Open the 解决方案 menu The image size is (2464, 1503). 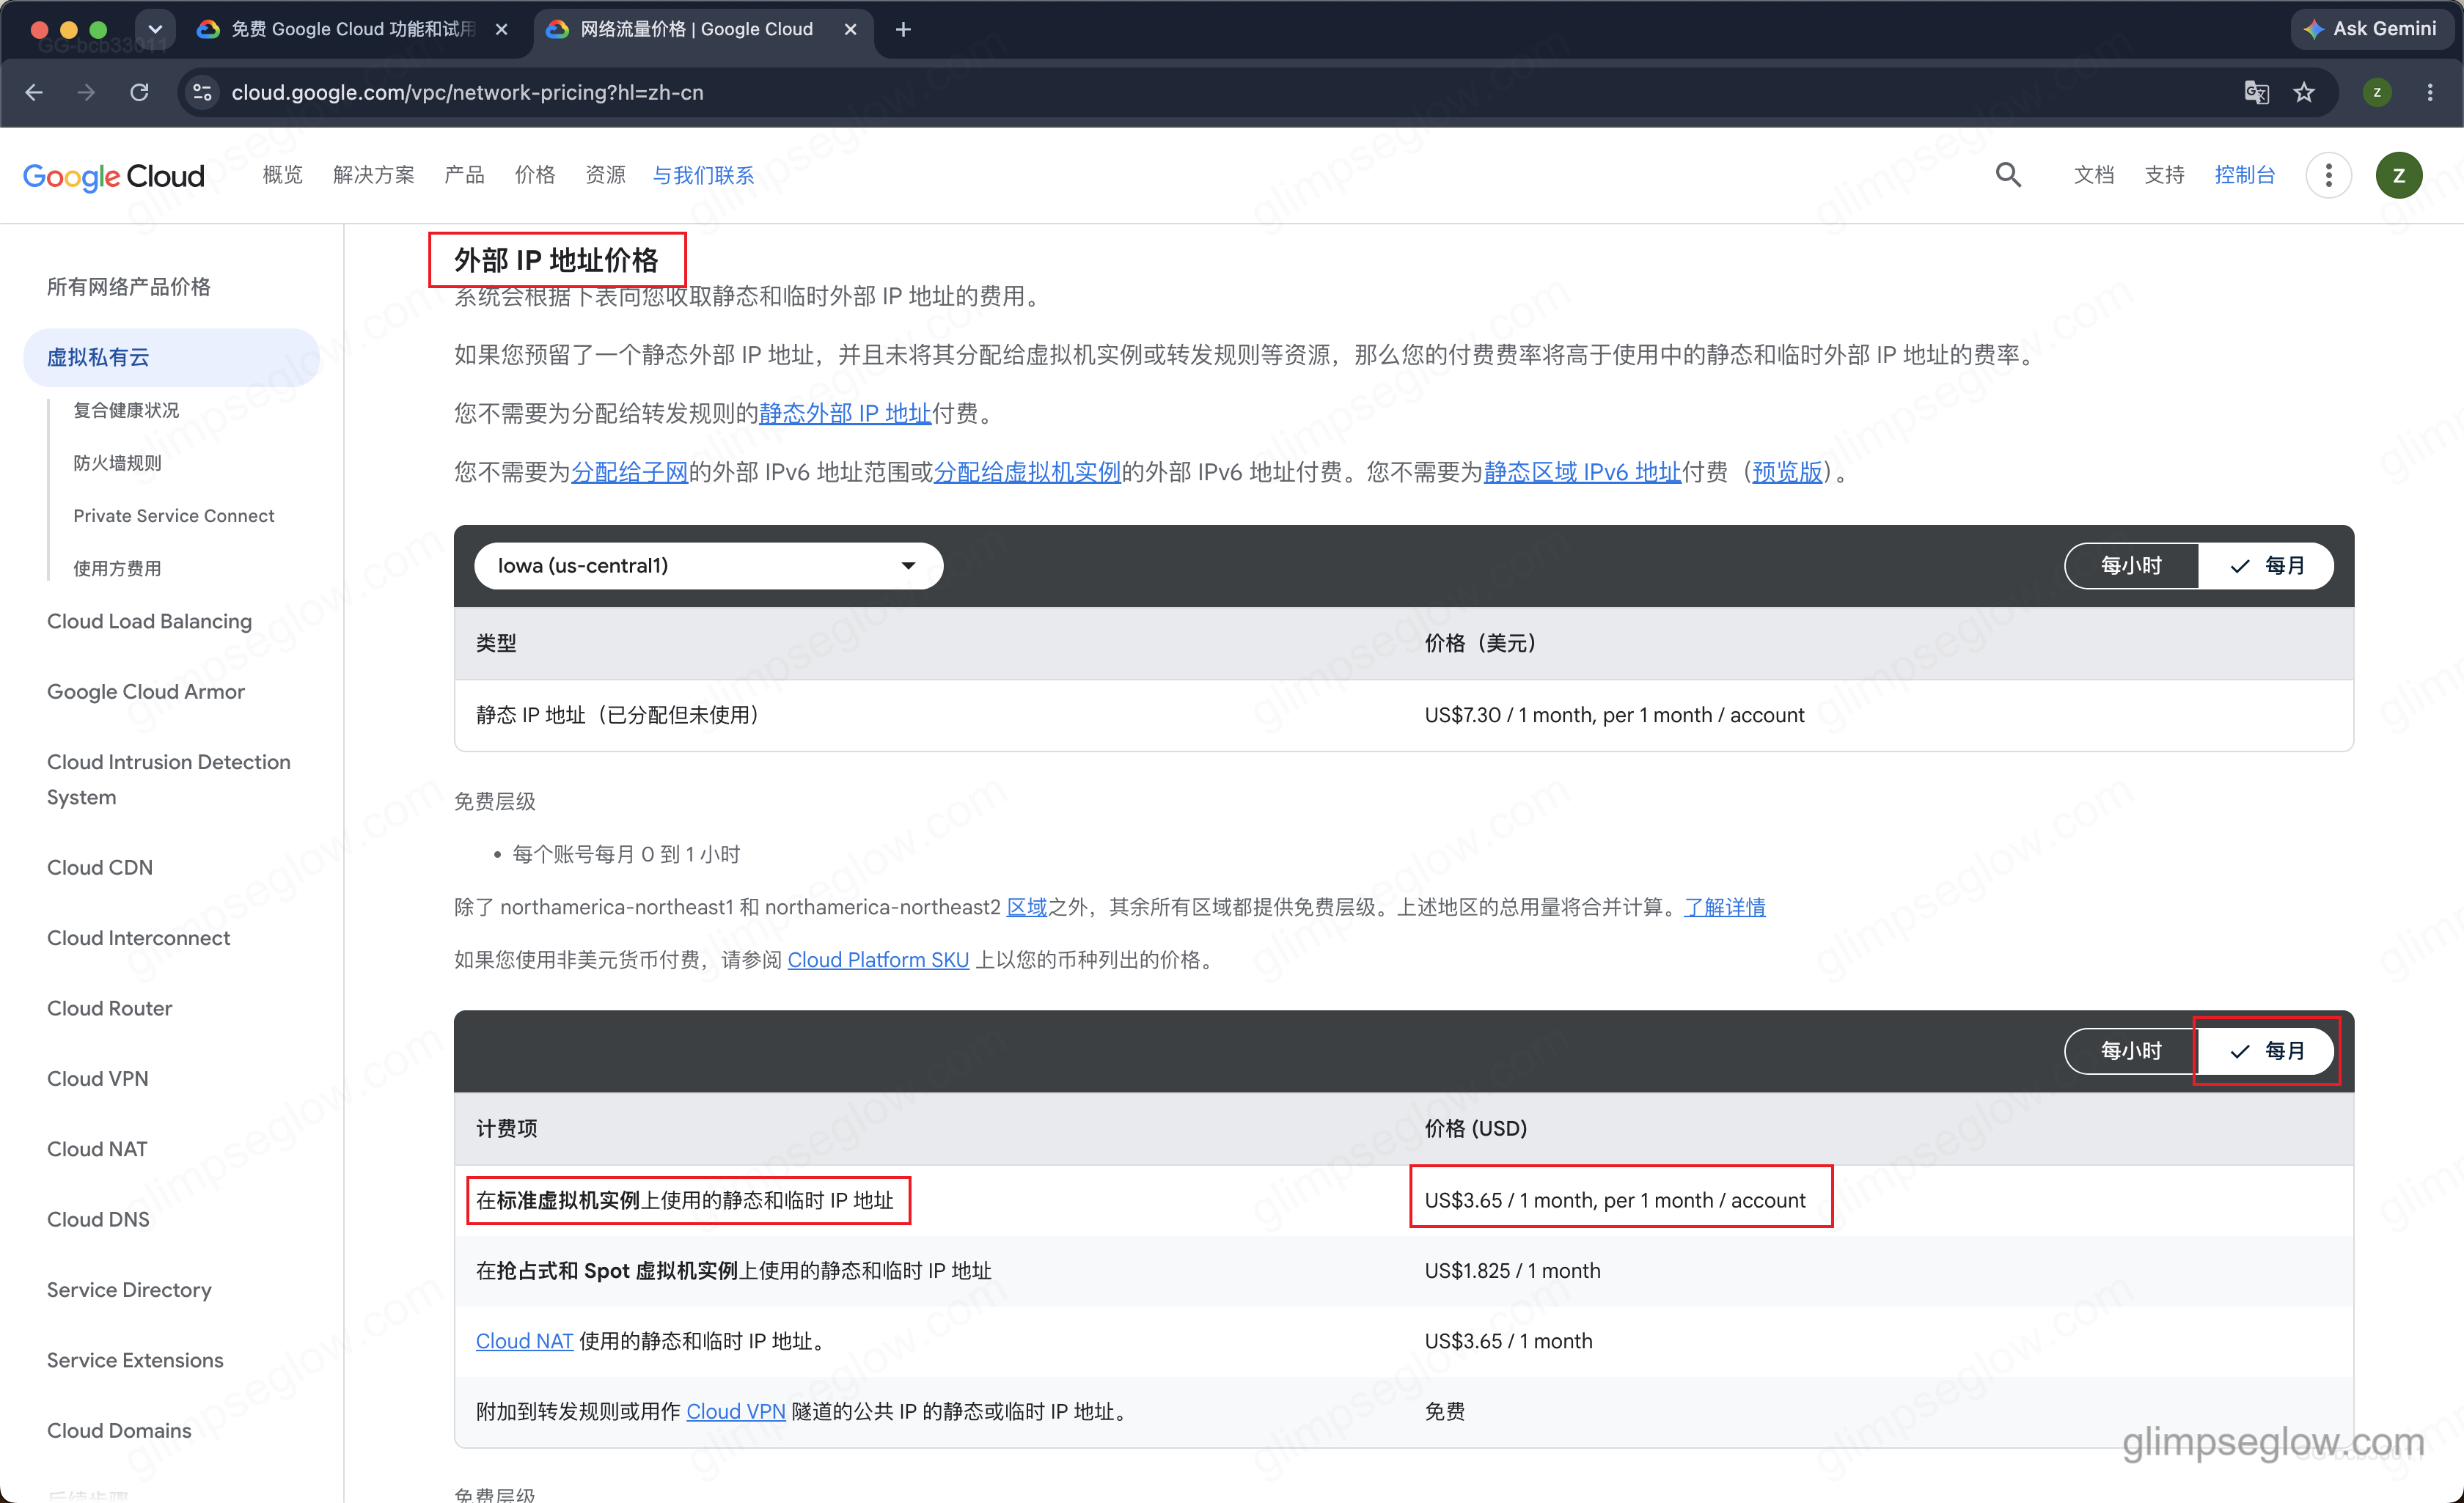pyautogui.click(x=373, y=175)
